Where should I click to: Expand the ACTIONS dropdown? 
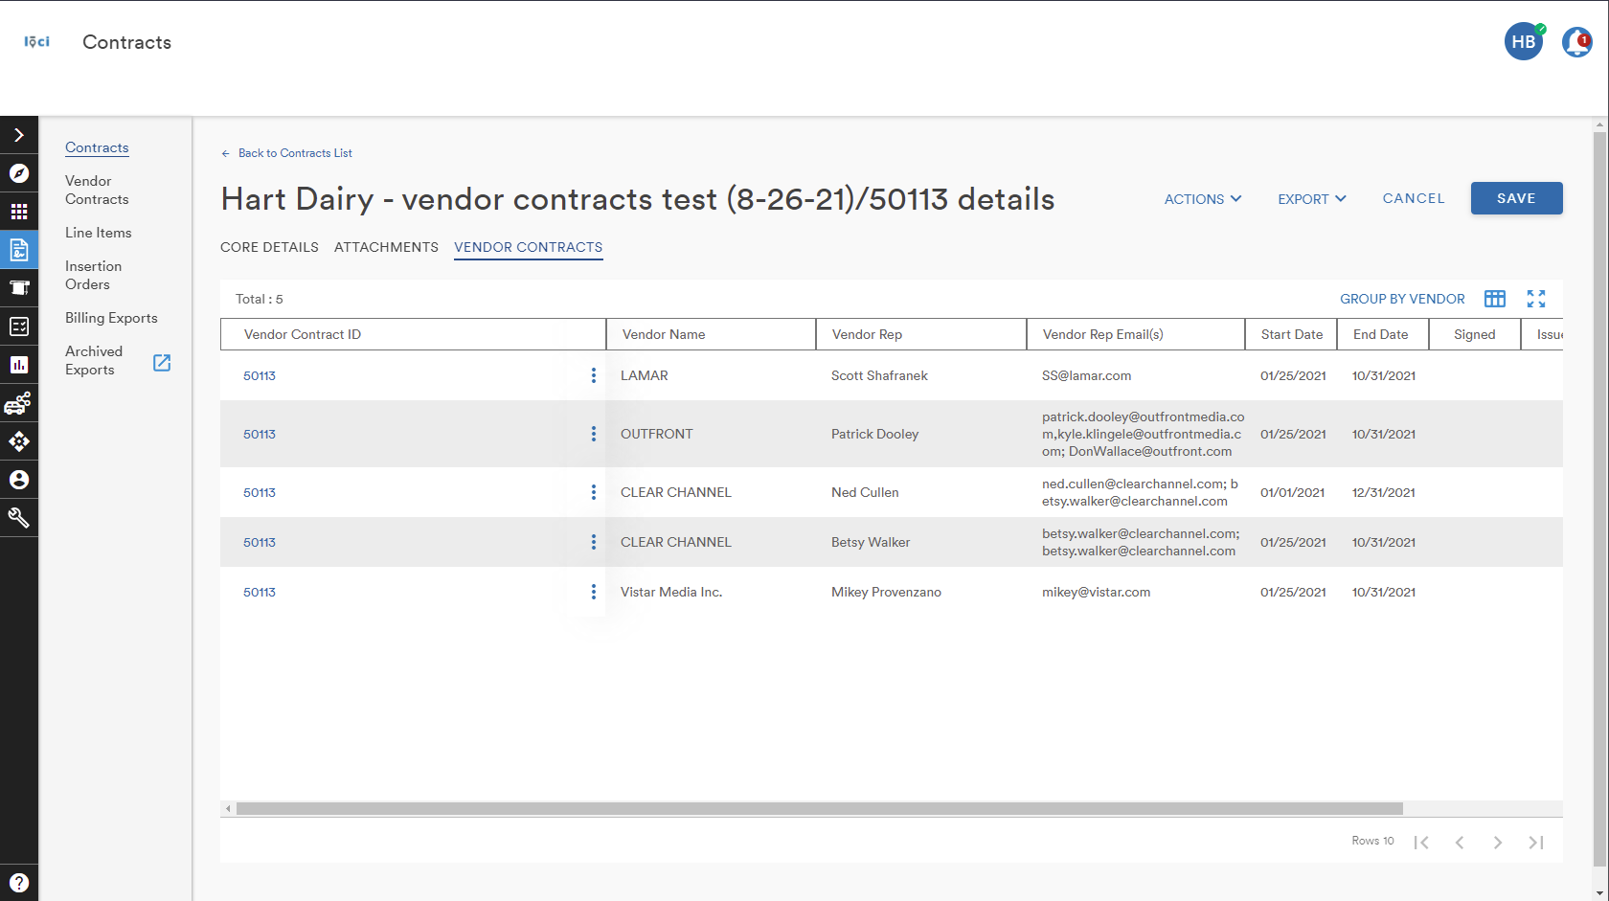click(x=1203, y=199)
